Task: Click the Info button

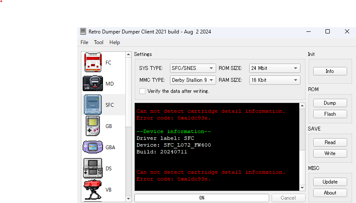Action: 330,71
